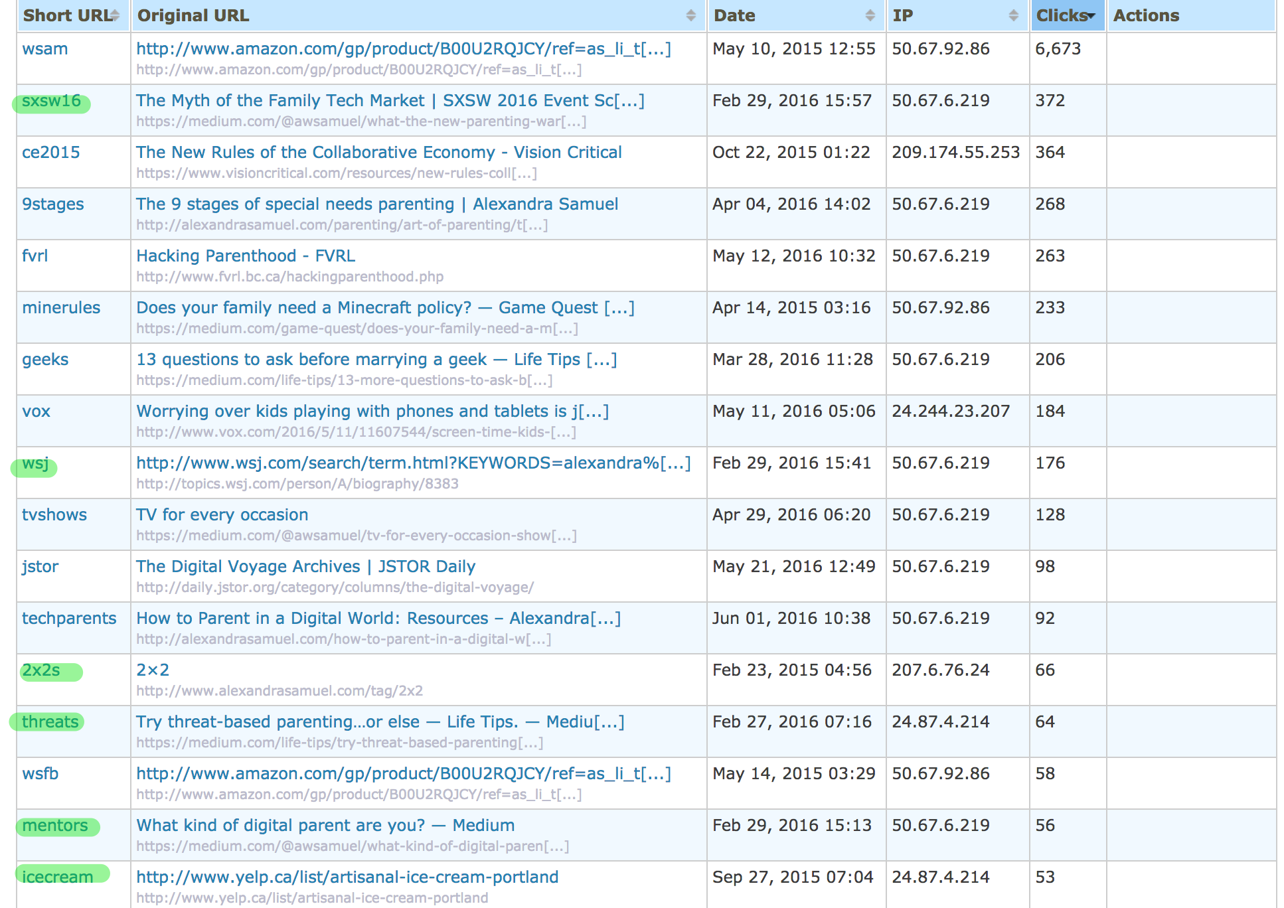Image resolution: width=1284 pixels, height=908 pixels.
Task: Open the icecream short link
Action: tap(58, 877)
